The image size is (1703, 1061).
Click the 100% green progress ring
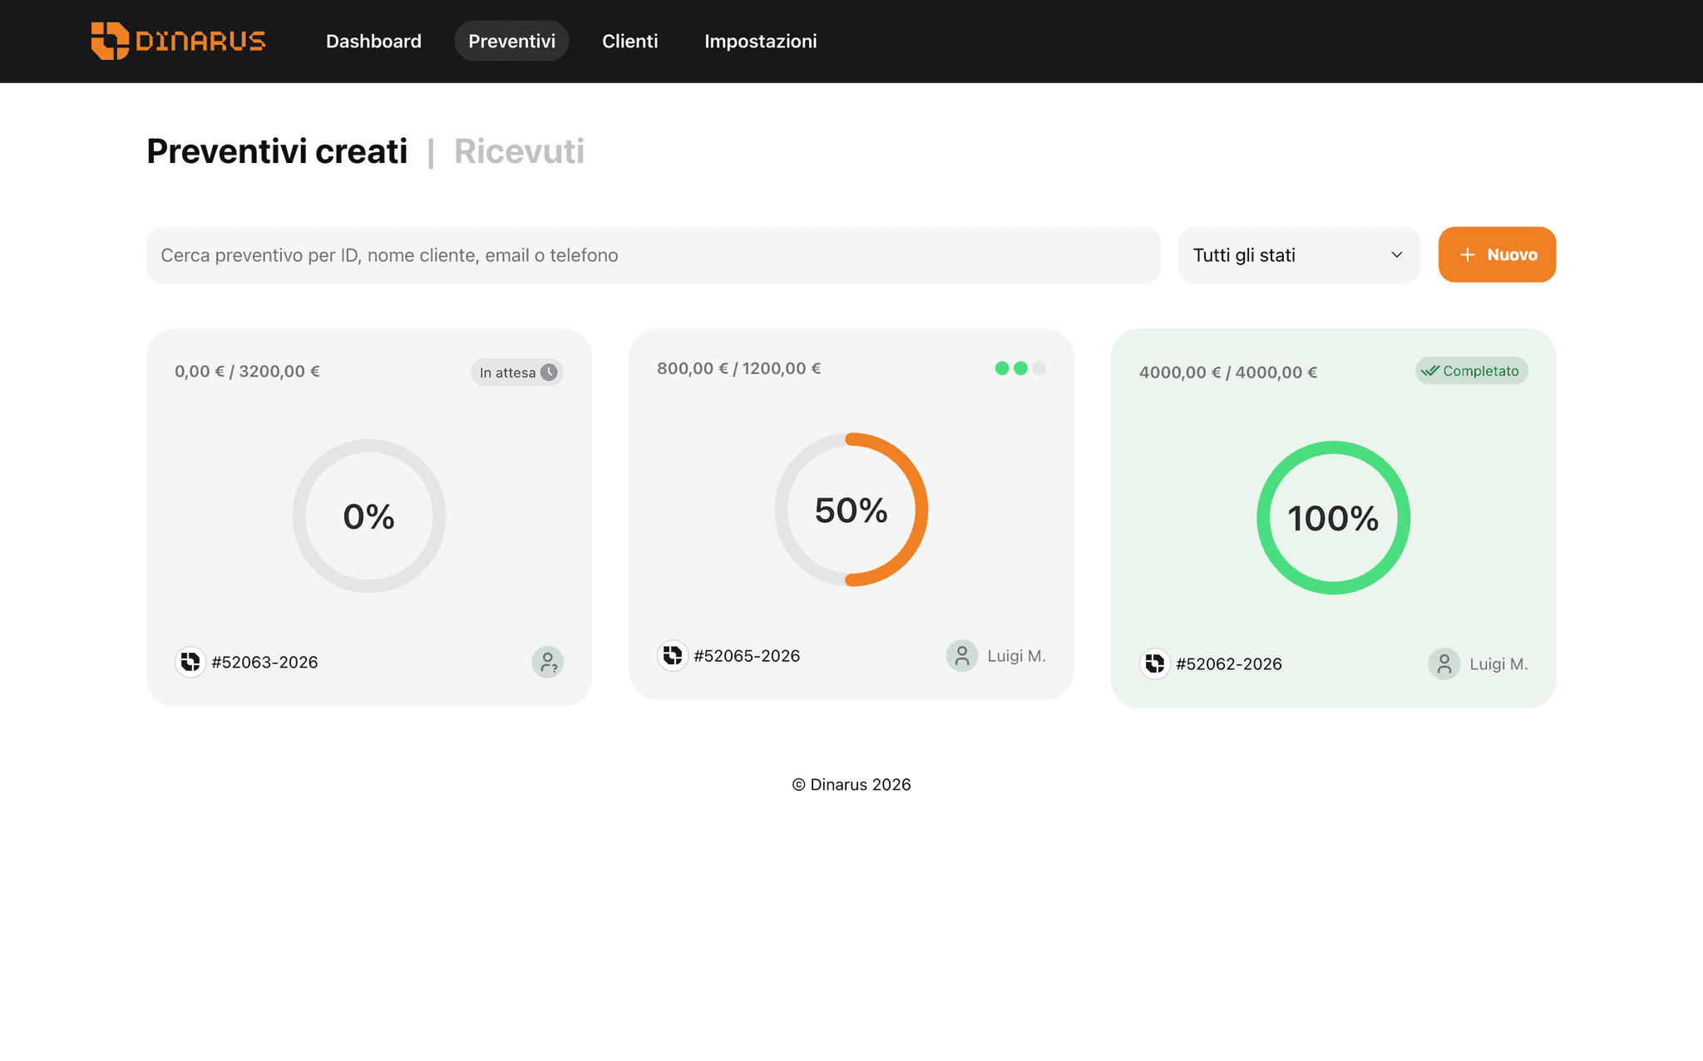tap(1333, 517)
